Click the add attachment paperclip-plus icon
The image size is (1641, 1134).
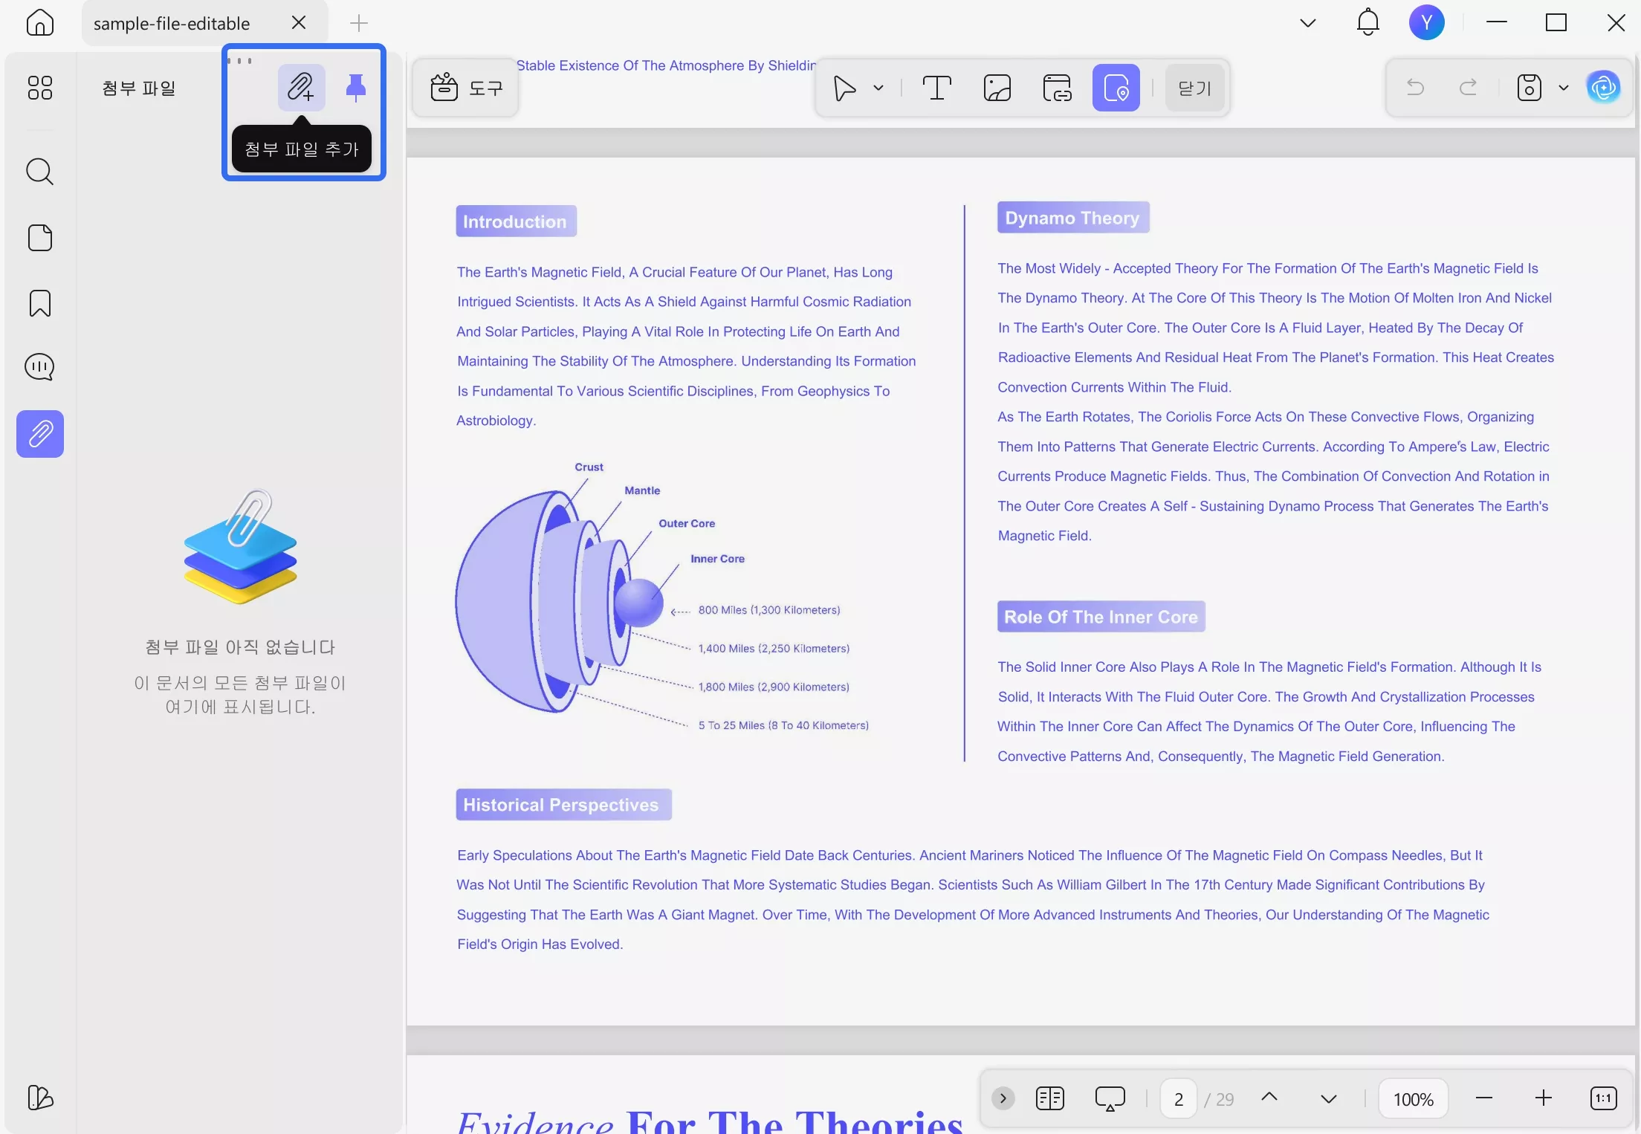coord(301,87)
